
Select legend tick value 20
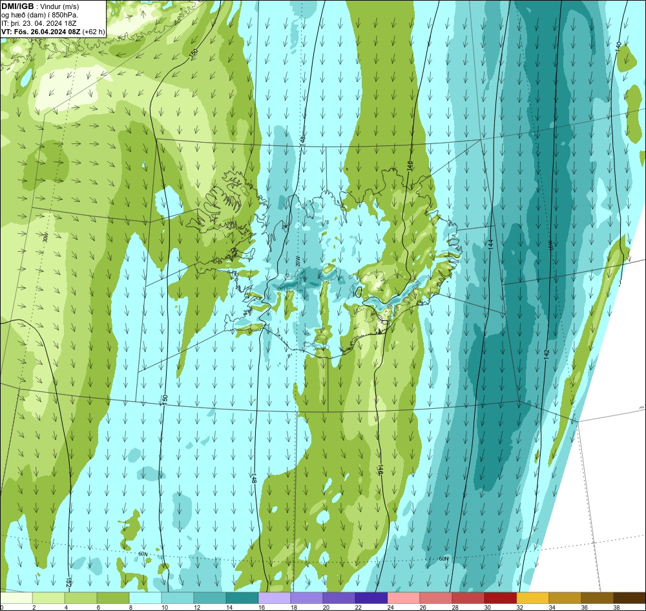[x=326, y=607]
